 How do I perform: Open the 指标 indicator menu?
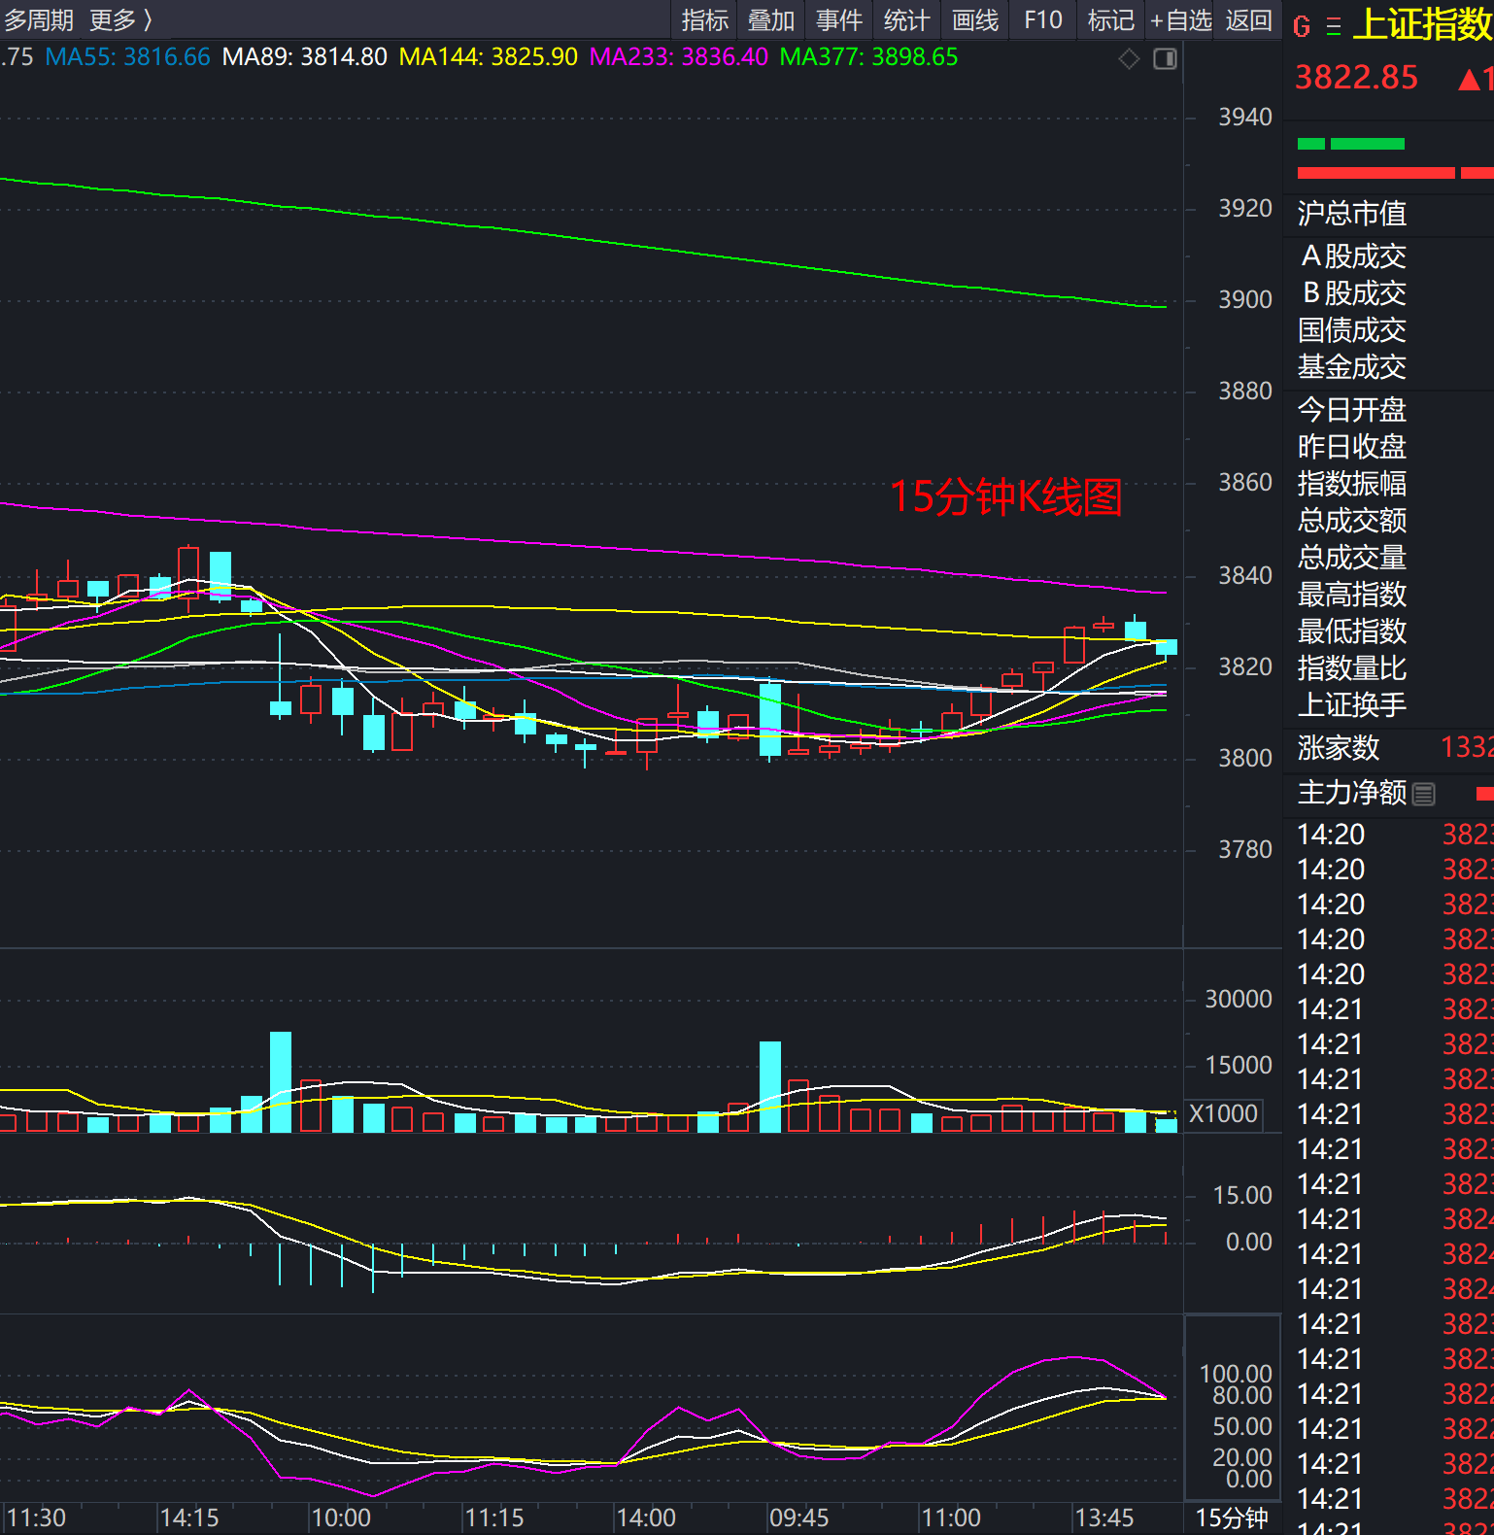[x=704, y=20]
